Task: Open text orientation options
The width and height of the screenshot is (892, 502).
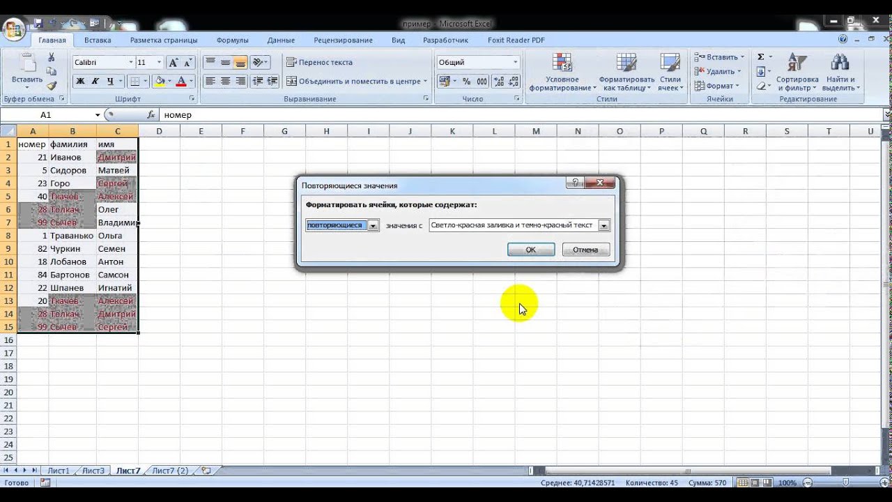Action: click(259, 63)
